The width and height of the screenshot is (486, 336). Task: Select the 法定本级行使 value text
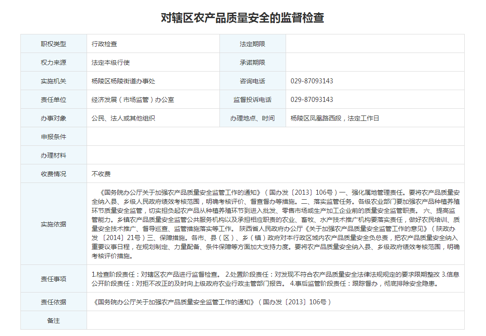point(111,62)
